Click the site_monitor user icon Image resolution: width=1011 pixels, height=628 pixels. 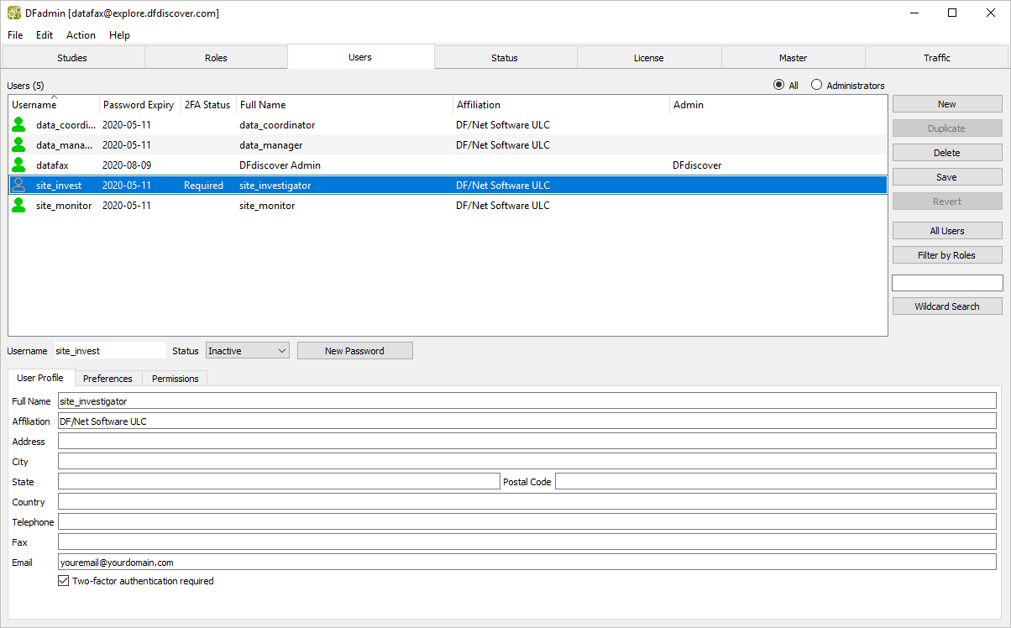click(18, 206)
